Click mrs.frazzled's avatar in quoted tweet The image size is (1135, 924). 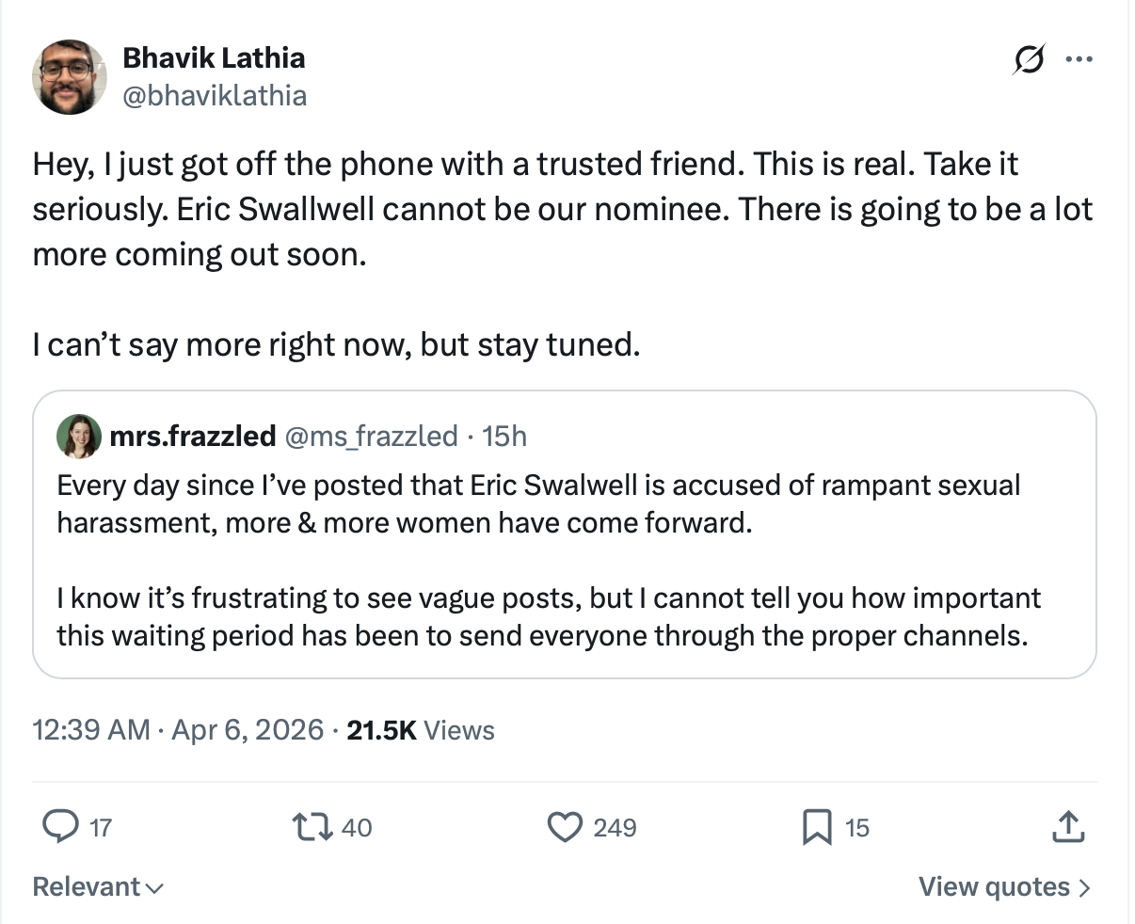(79, 437)
